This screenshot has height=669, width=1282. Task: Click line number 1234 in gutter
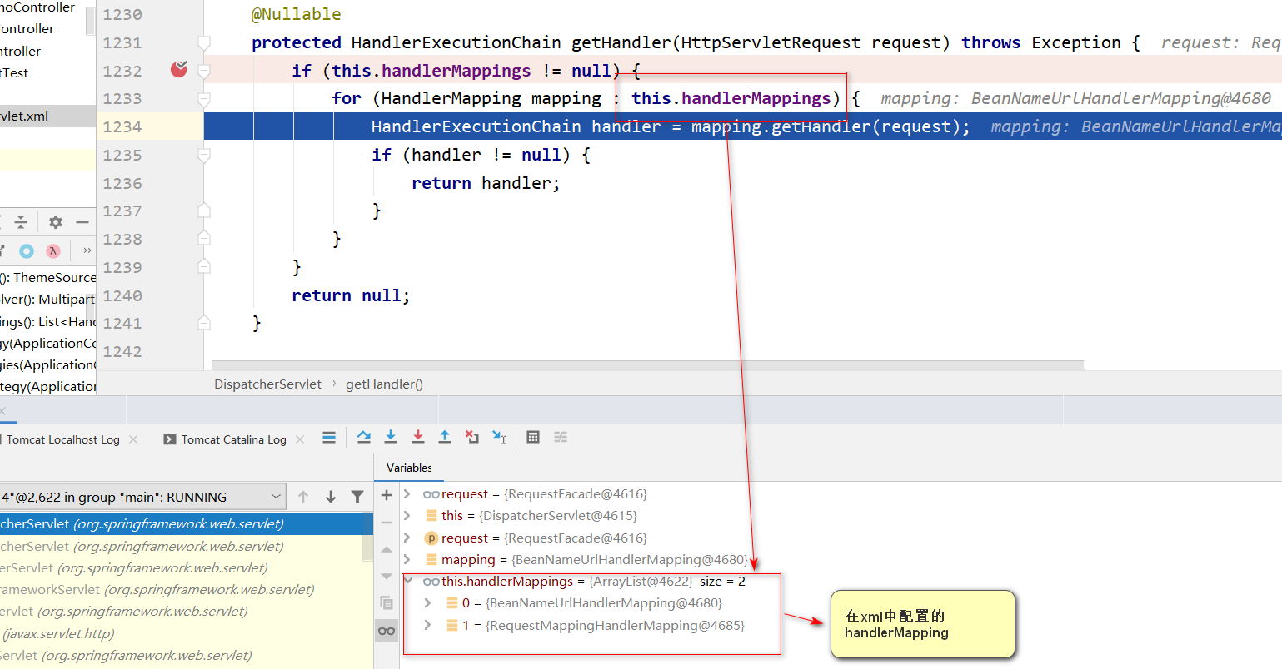[122, 126]
